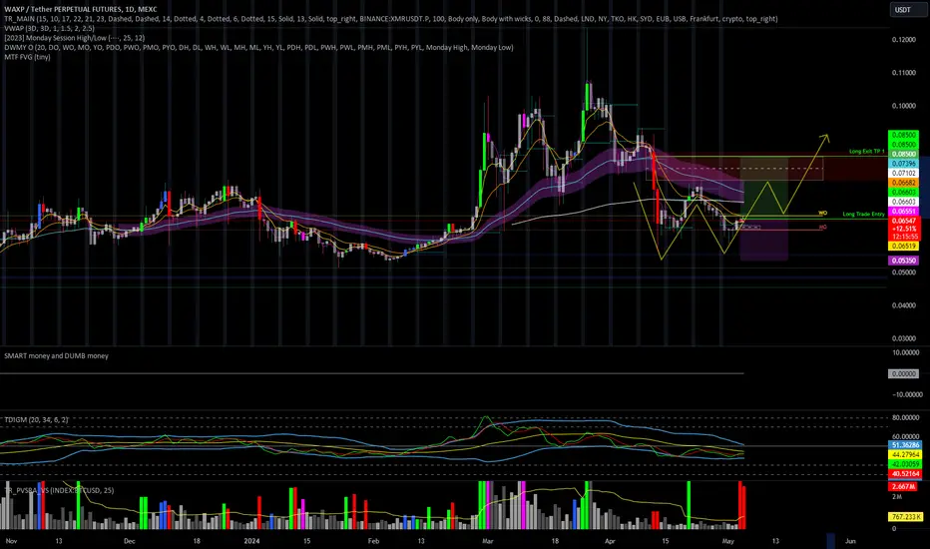Viewport: 930px width, 549px height.
Task: Click the blue 51.36286 value label
Action: coord(905,445)
